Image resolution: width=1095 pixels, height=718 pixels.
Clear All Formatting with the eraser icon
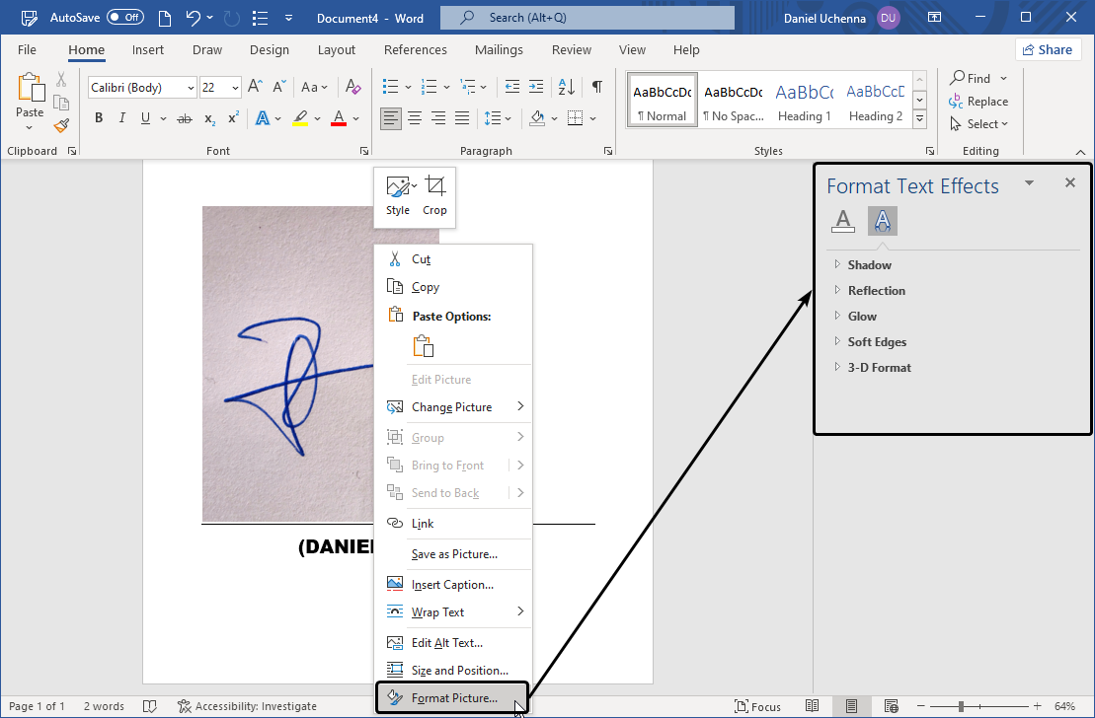(352, 87)
